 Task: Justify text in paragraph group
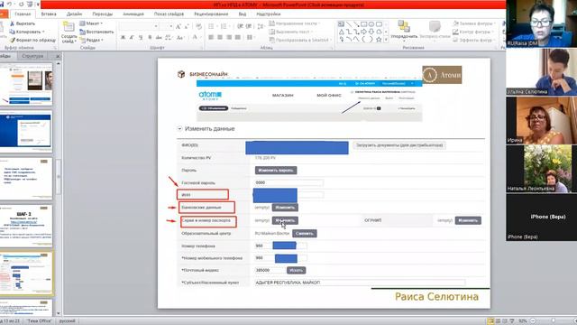[238, 37]
